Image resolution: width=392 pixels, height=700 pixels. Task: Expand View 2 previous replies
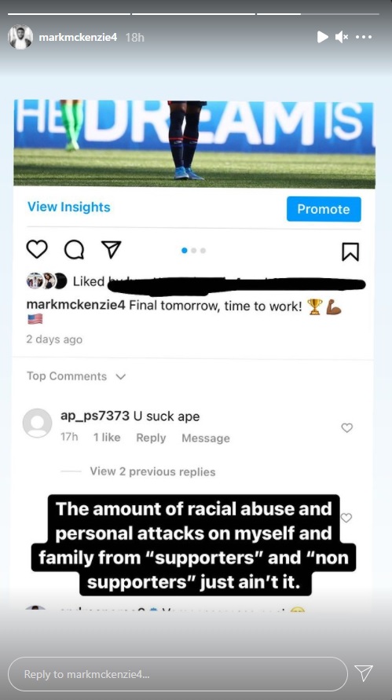(152, 472)
